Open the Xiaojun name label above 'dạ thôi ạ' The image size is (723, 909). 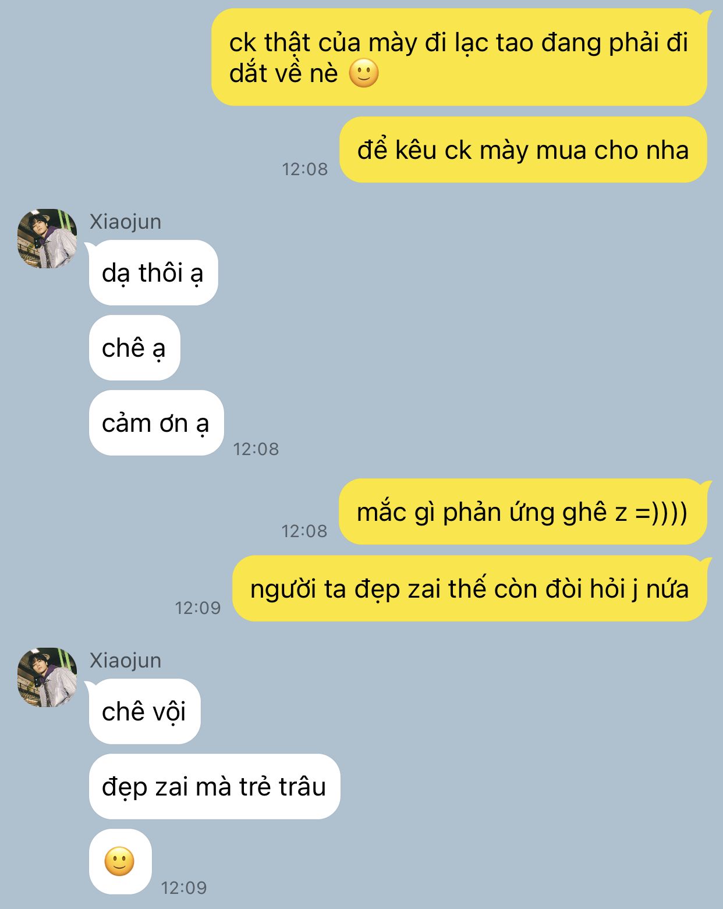coord(125,222)
